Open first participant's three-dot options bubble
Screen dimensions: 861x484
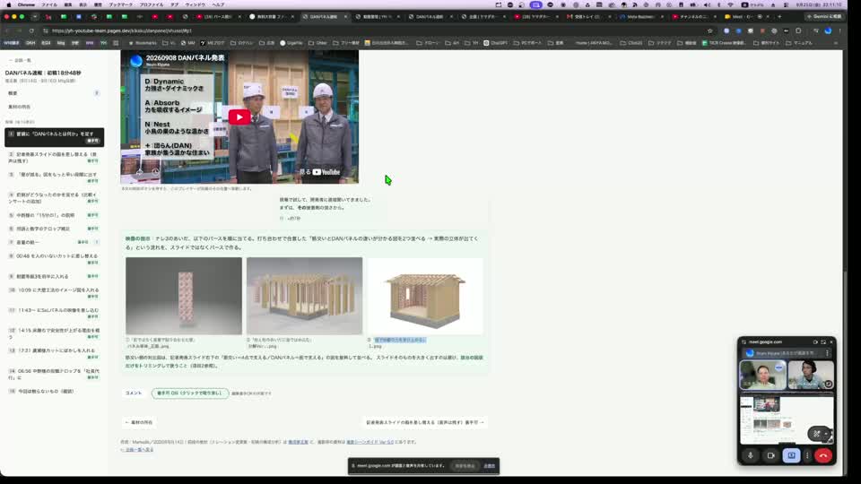pos(778,367)
